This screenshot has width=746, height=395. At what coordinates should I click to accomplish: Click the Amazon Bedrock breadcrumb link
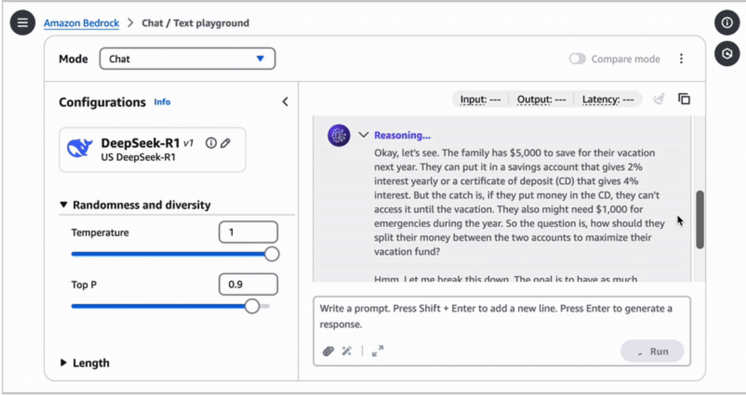click(82, 23)
